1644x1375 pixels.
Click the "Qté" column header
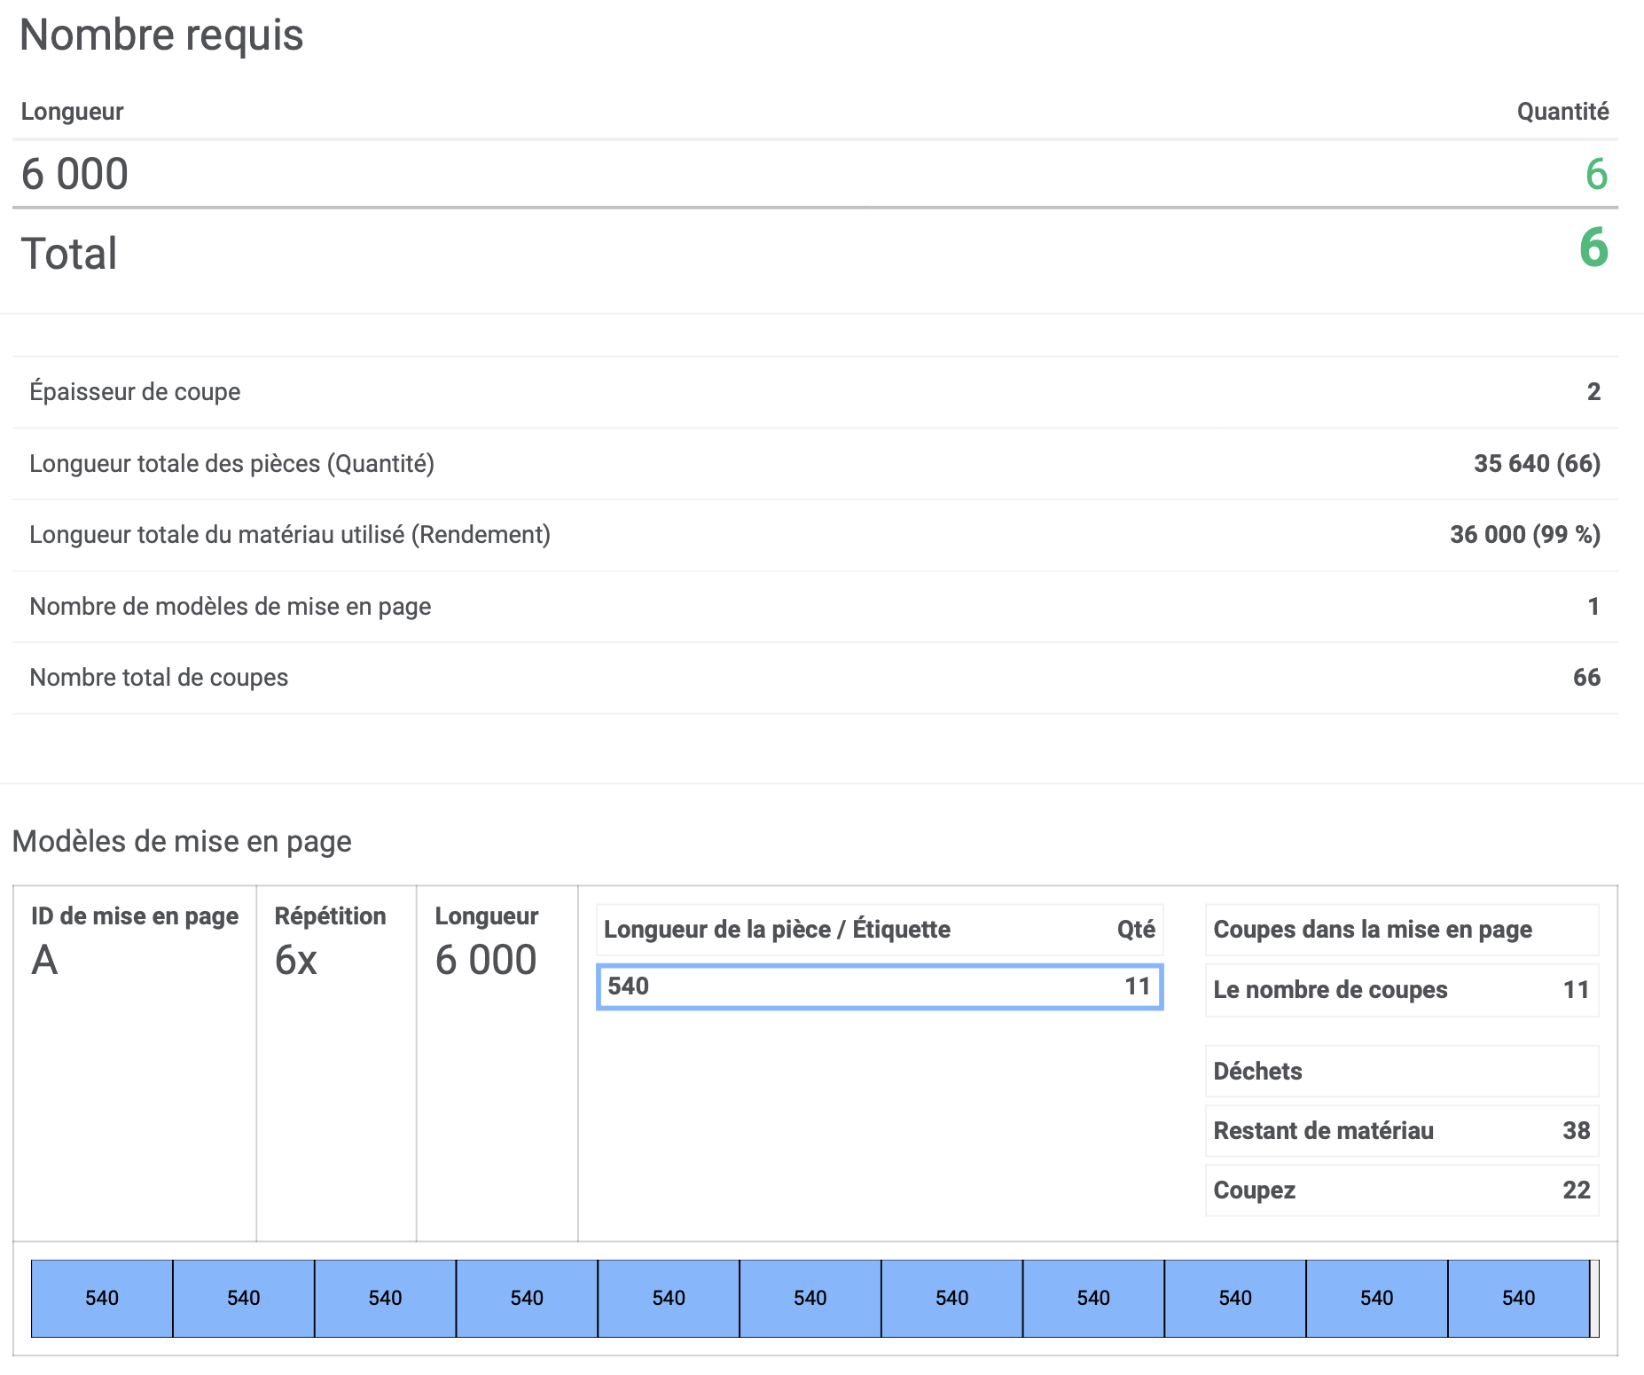[x=1136, y=930]
